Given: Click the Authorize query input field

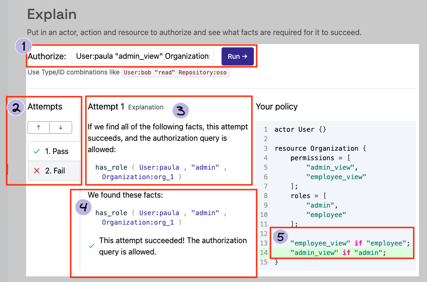Looking at the screenshot, I should click(142, 56).
